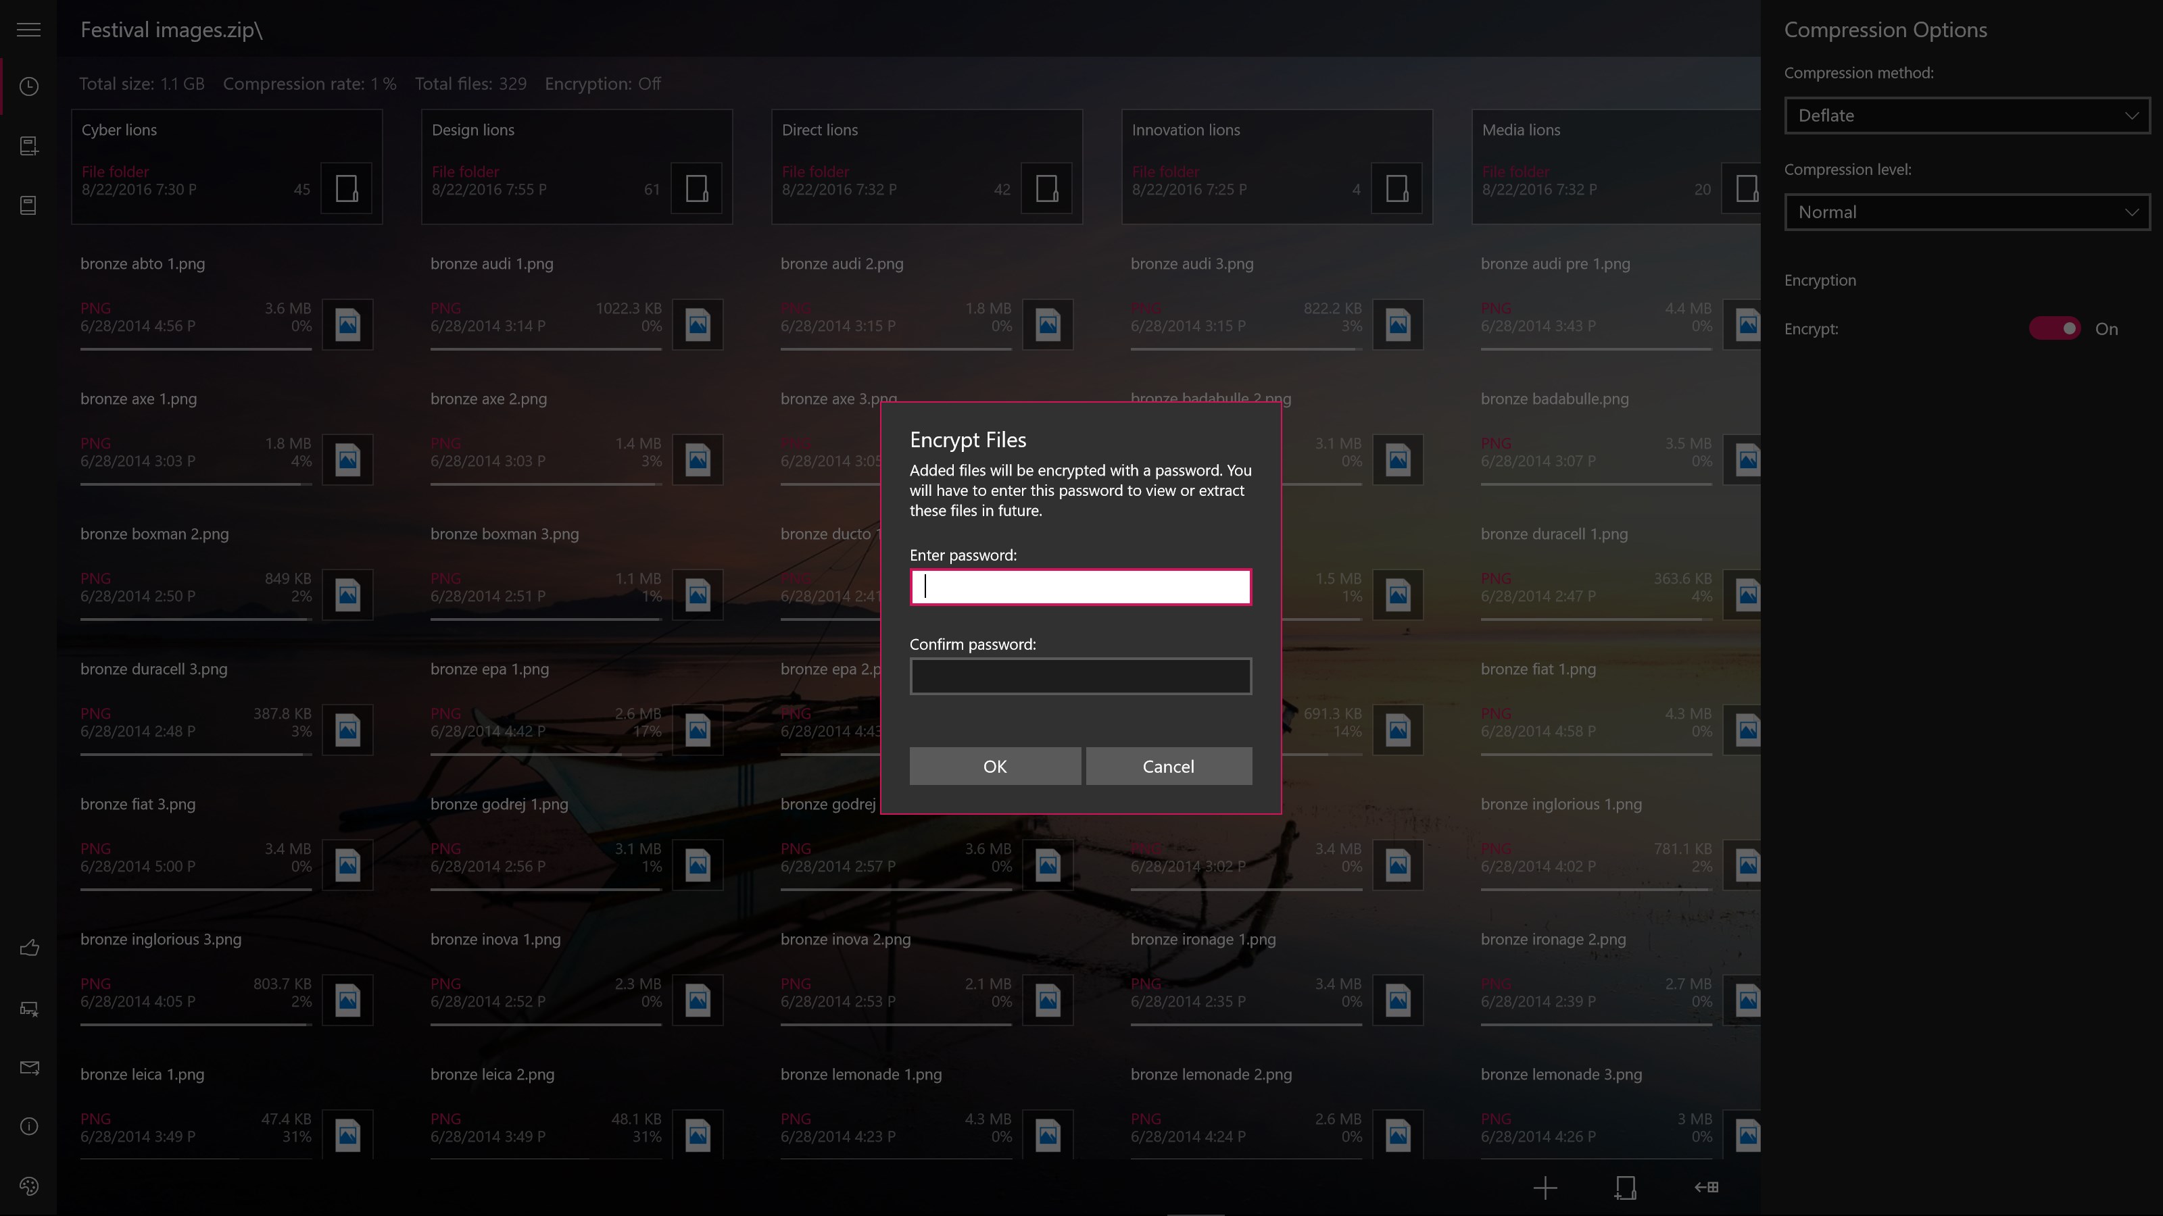Click the Confirm password field
Image resolution: width=2163 pixels, height=1216 pixels.
click(x=1081, y=676)
